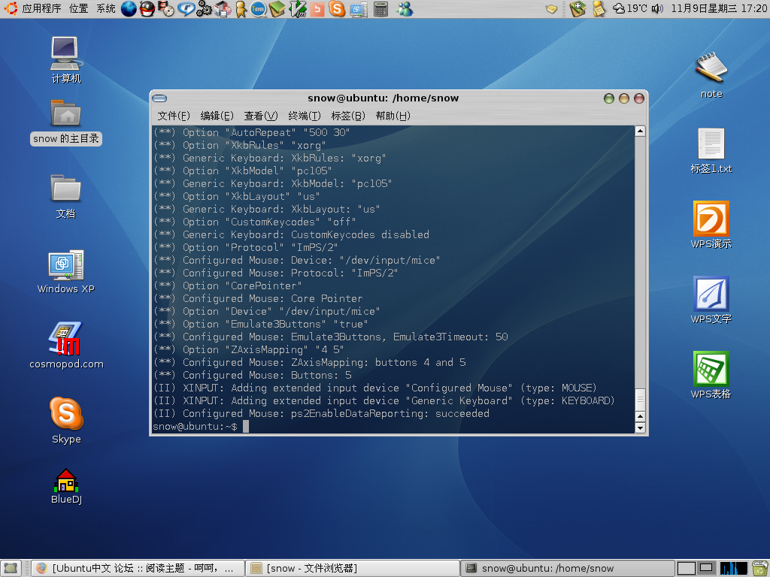Launch RealPlayer from the top panel
Screen dimensions: 770x577
[x=186, y=8]
